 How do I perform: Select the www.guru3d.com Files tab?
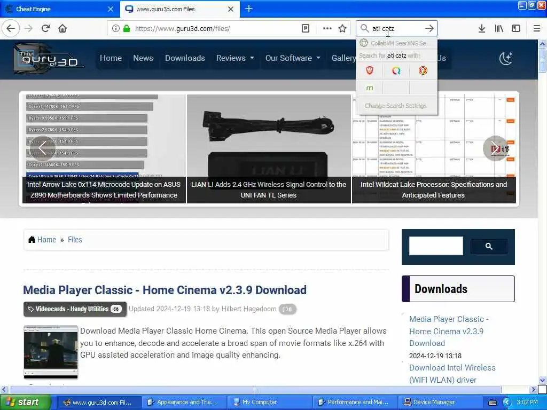tap(180, 9)
